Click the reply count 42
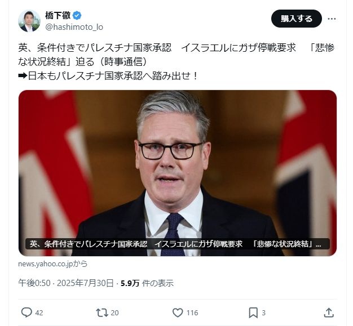The width and height of the screenshot is (353, 326). [39, 312]
